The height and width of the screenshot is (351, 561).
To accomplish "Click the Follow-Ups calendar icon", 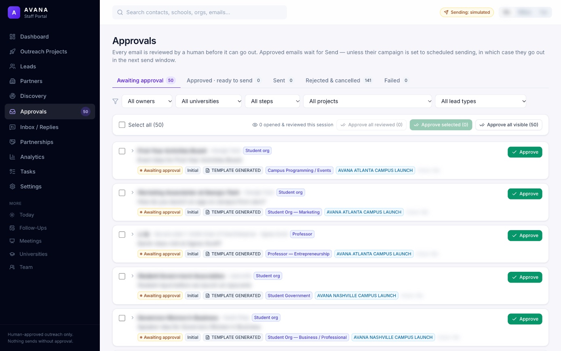I will 12,228.
